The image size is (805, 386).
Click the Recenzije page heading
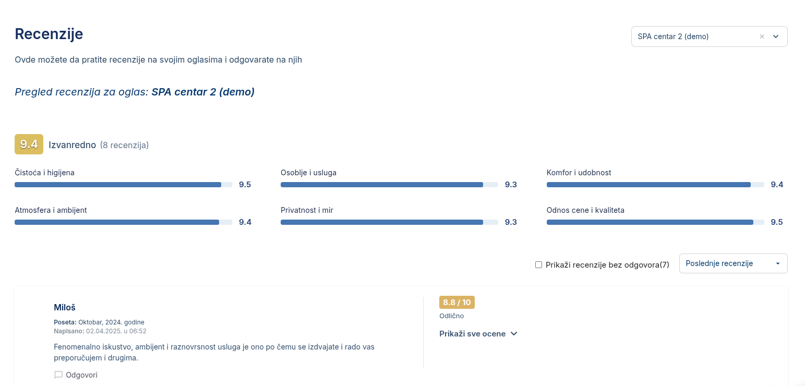[49, 34]
